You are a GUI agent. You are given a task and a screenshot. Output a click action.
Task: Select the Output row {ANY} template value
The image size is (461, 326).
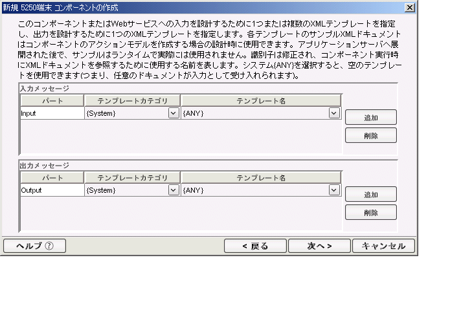coord(193,190)
